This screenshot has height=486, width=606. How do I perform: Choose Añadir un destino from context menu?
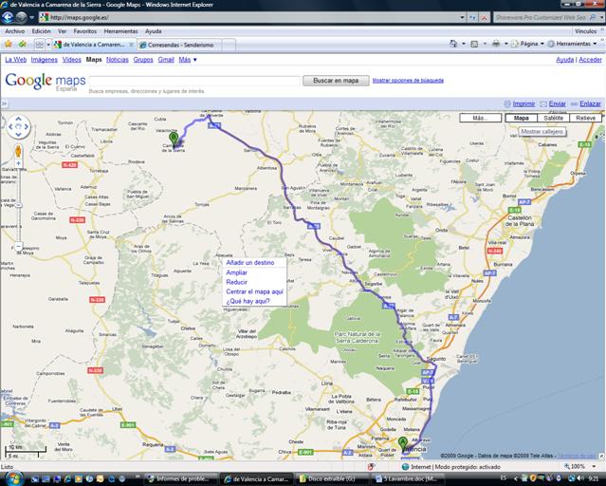250,262
